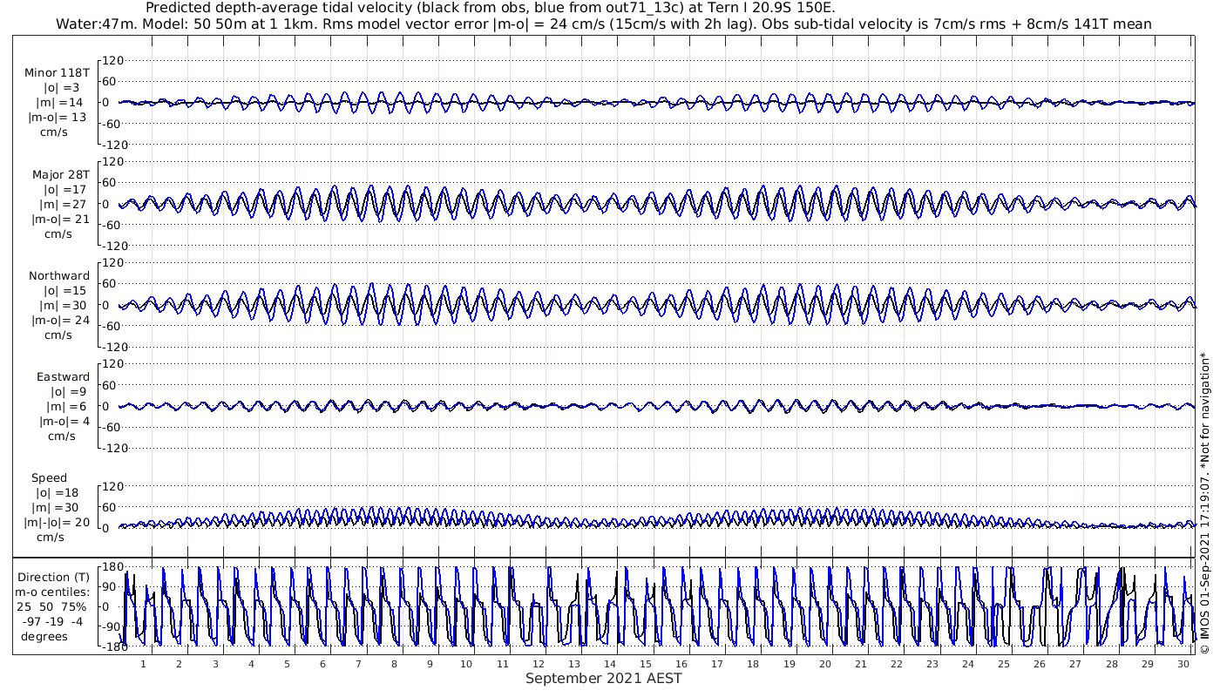Click the '|m| =14' value in the Minor panel
The image size is (1220, 697).
coord(64,103)
